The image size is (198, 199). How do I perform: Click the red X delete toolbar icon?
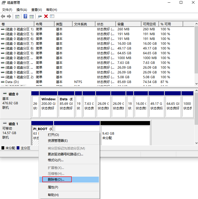46,16
